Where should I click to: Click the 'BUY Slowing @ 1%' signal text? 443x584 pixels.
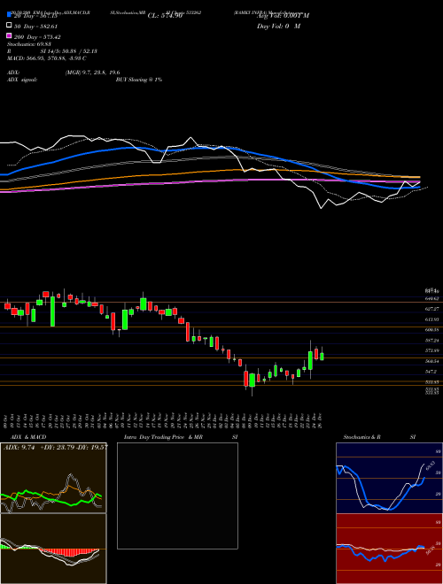(x=139, y=80)
